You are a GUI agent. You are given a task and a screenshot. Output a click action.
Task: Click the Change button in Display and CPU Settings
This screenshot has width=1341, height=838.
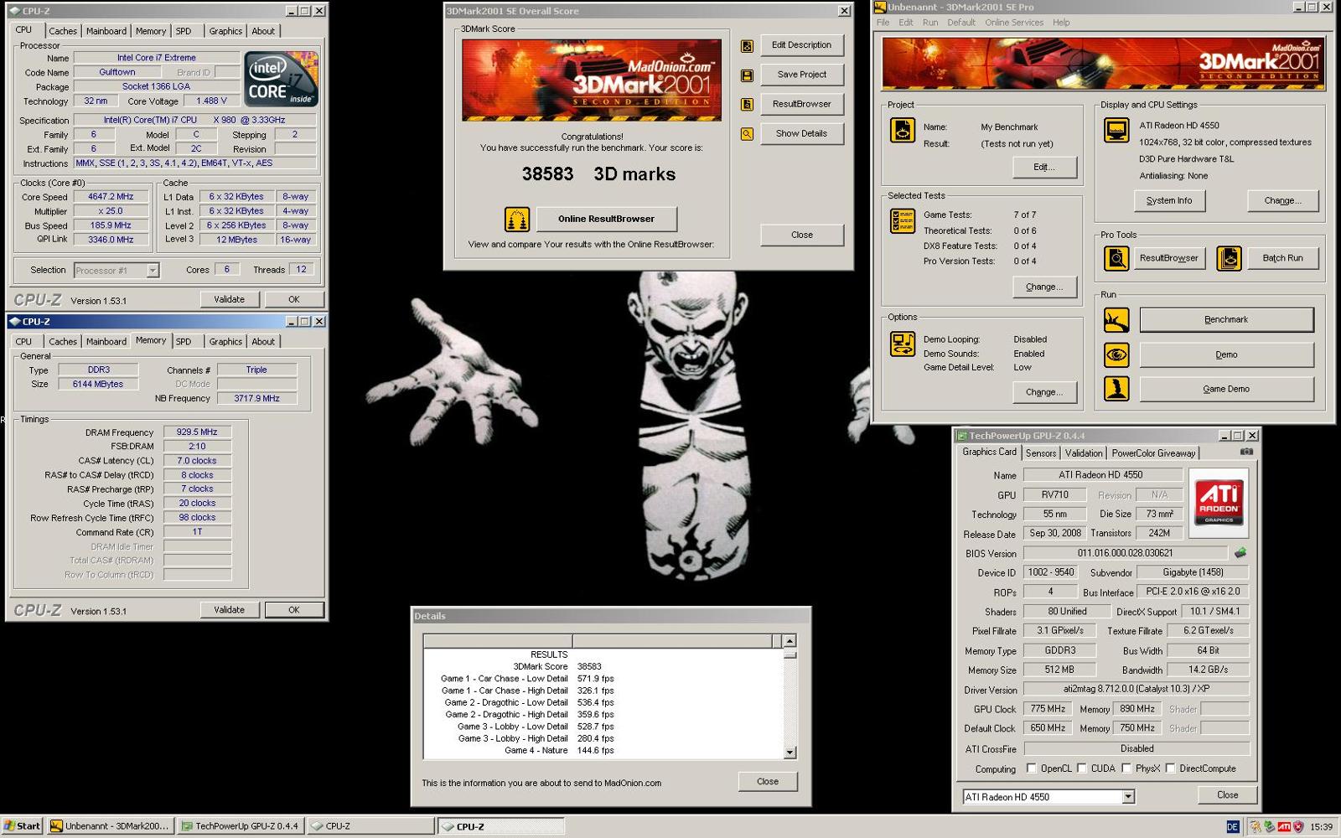point(1282,201)
